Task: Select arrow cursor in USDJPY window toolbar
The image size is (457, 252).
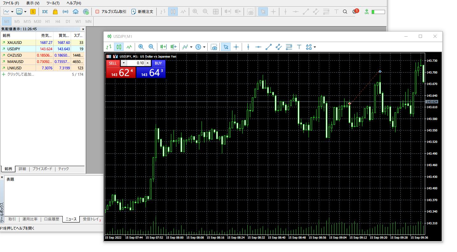Action: click(226, 47)
